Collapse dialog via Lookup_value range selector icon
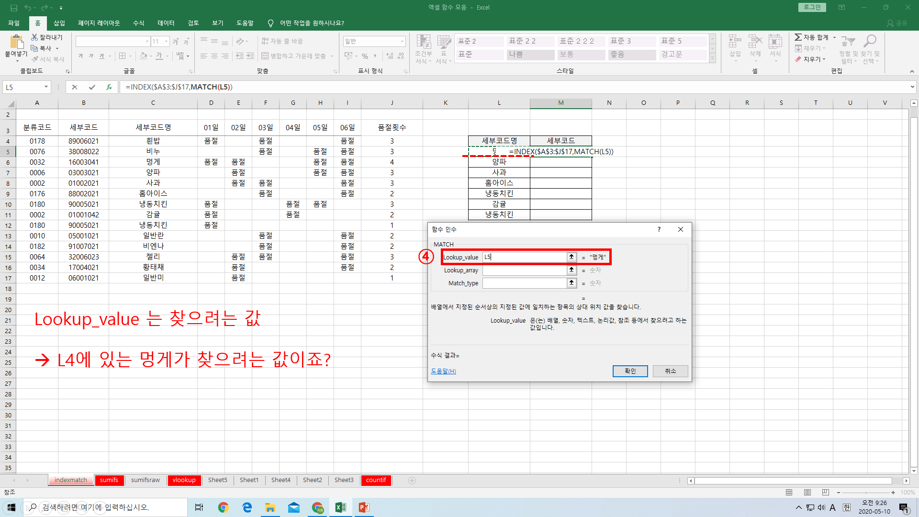 [572, 257]
